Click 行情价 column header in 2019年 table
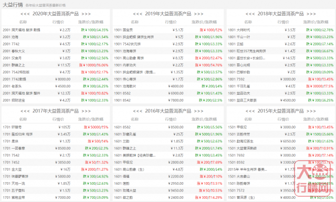Screen dimensions: 336x202 coord(171,22)
